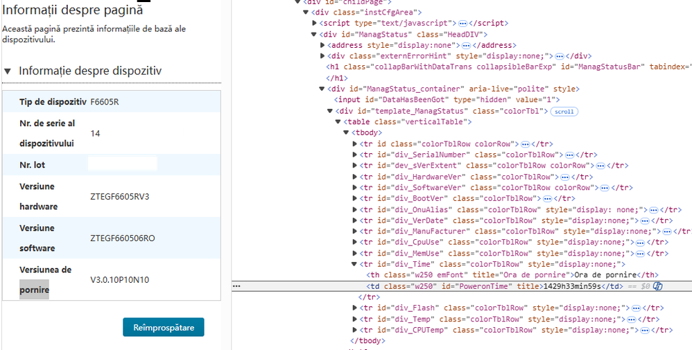Screen dimensions: 692x350
Task: Expand the div_CpuUse tr node
Action: [x=355, y=243]
